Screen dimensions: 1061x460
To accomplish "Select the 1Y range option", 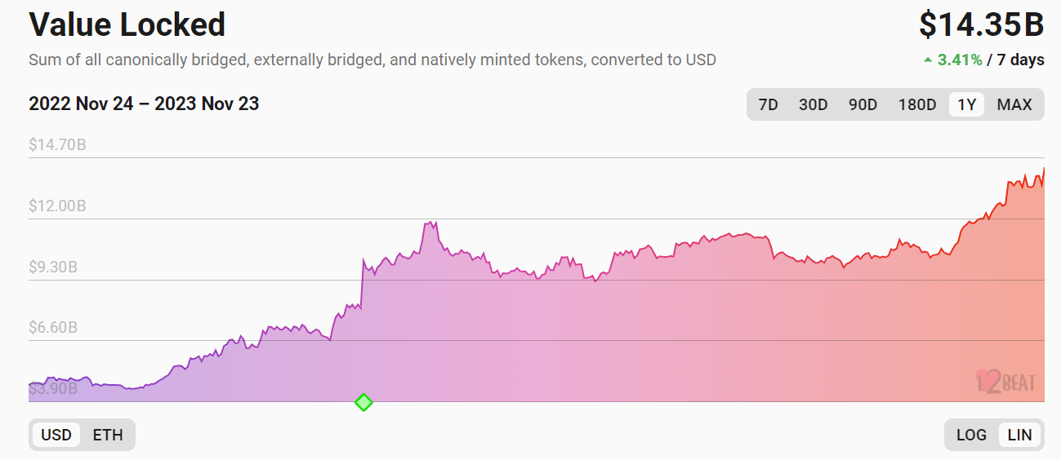I will click(967, 104).
